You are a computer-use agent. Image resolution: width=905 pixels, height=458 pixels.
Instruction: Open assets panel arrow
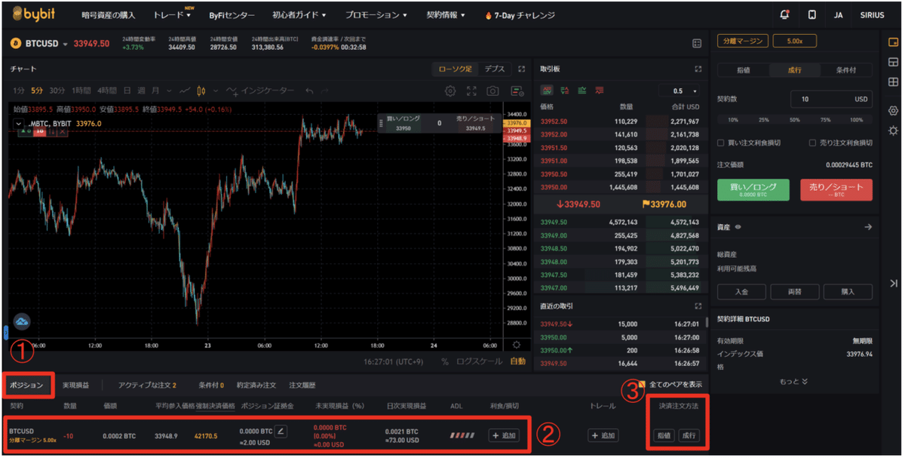(868, 226)
